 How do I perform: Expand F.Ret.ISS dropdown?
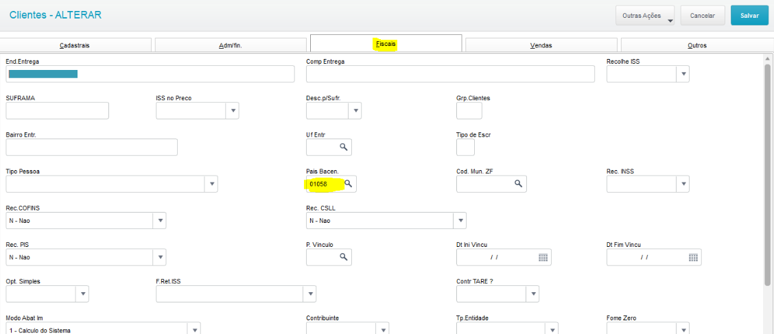(309, 294)
